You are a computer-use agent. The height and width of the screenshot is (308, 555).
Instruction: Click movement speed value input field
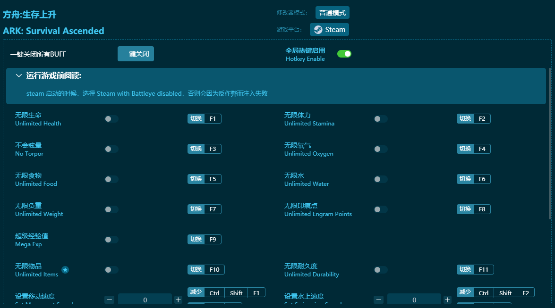click(145, 300)
